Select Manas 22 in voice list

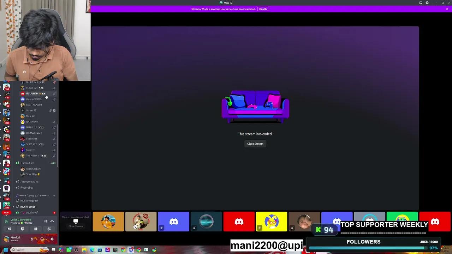[37, 110]
